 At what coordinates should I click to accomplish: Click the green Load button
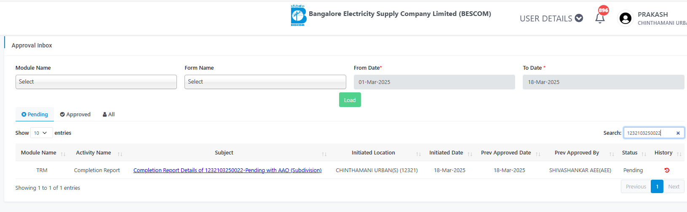point(350,100)
